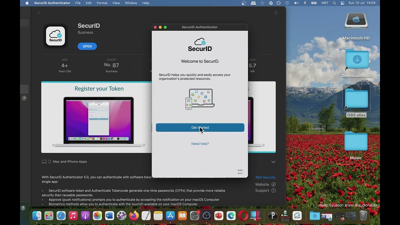The width and height of the screenshot is (400, 225).
Task: Expand the Mac and iPhone Apps section
Action: coord(273,162)
